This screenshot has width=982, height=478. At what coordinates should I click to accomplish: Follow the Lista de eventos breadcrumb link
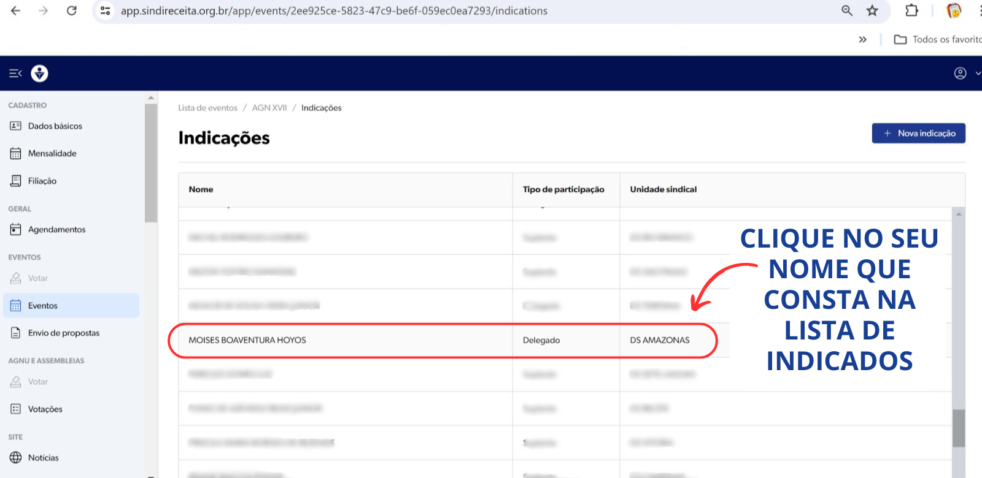coord(207,108)
